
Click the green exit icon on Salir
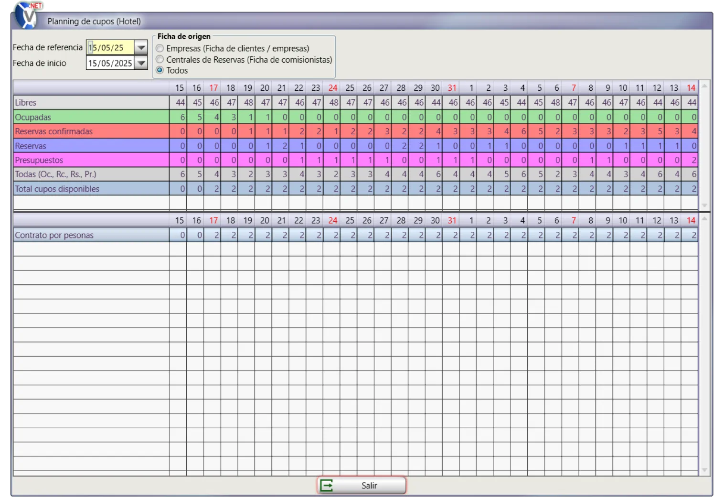click(x=327, y=486)
